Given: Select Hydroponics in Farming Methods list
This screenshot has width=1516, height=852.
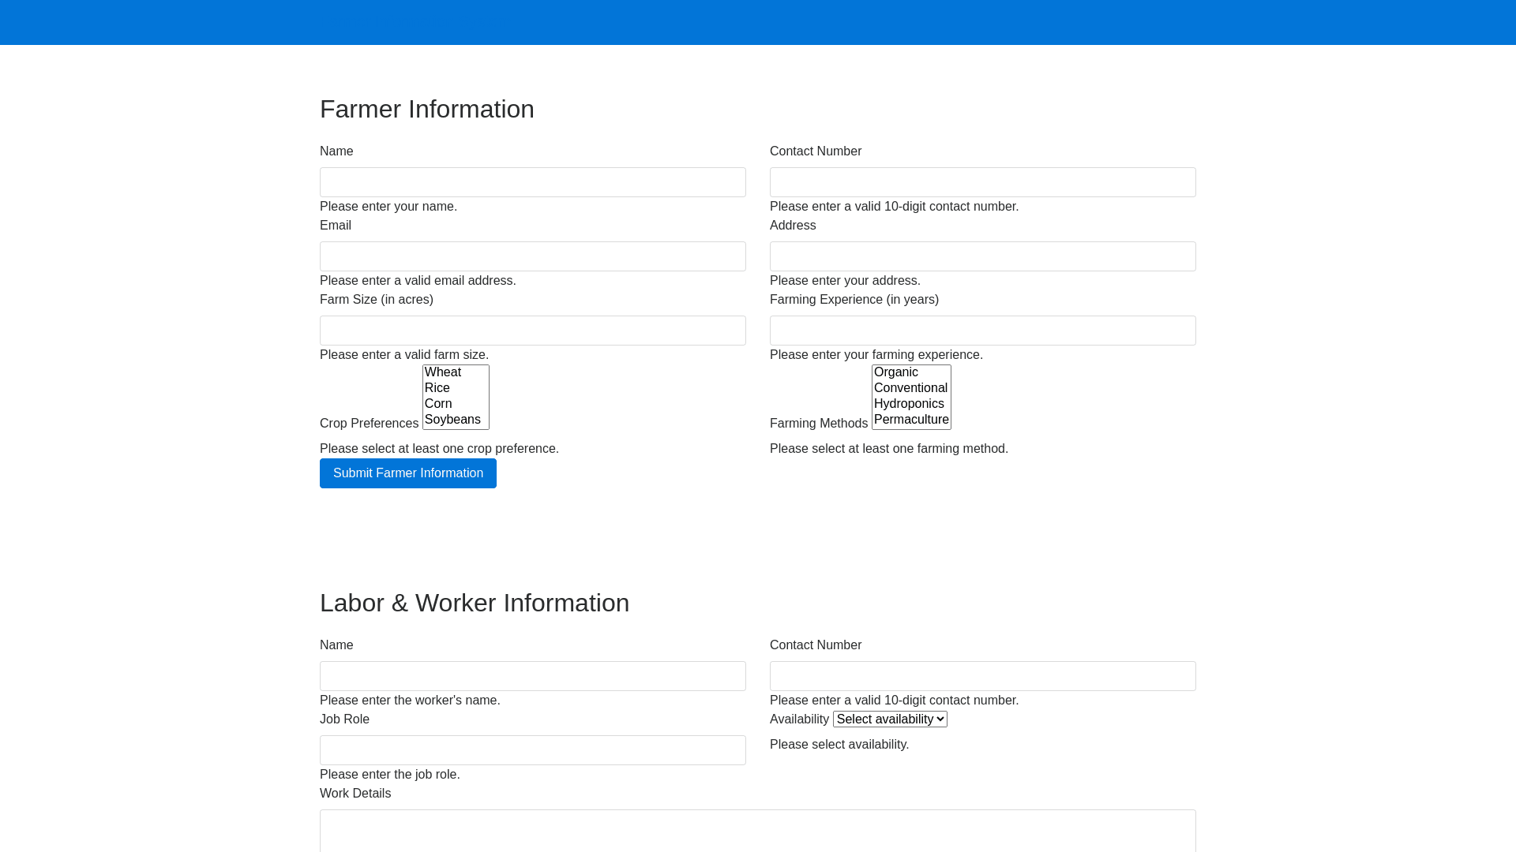Looking at the screenshot, I should point(910,404).
